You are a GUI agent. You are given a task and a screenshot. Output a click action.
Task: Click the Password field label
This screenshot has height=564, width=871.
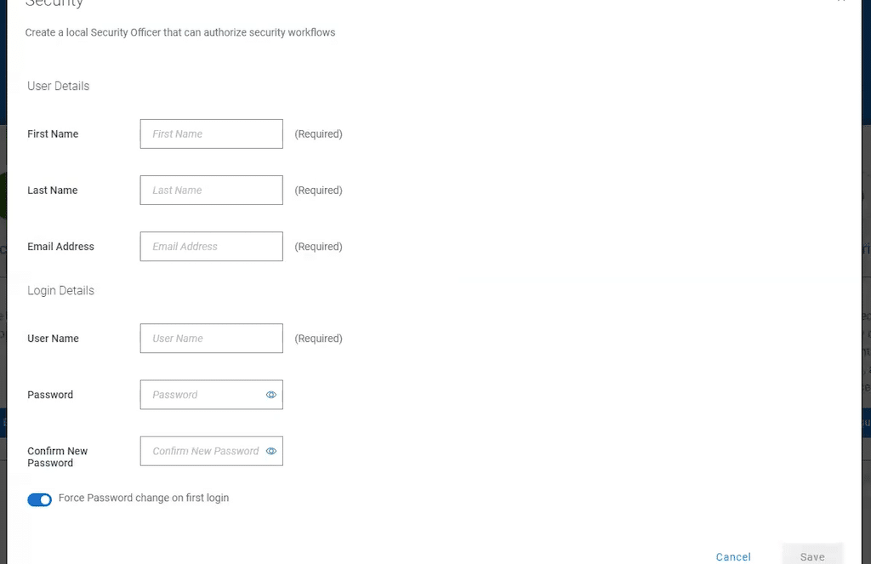pos(50,395)
